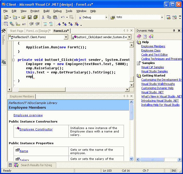Expand the button1_Click member dropdown

[129, 37]
